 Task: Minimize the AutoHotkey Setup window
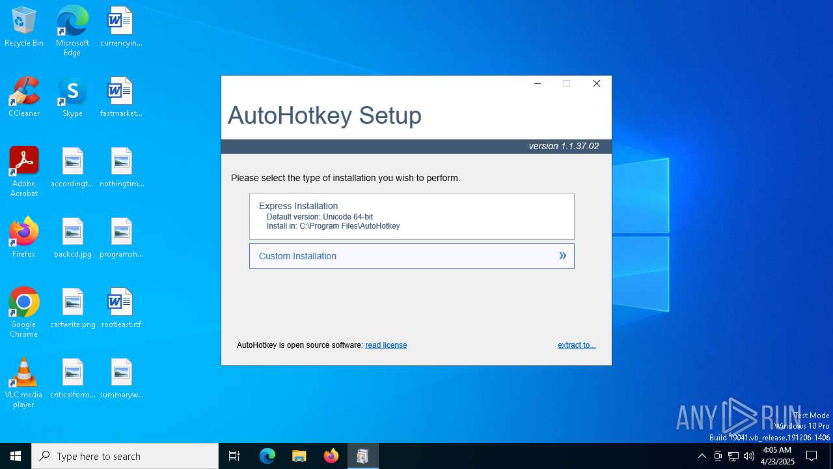pos(538,83)
